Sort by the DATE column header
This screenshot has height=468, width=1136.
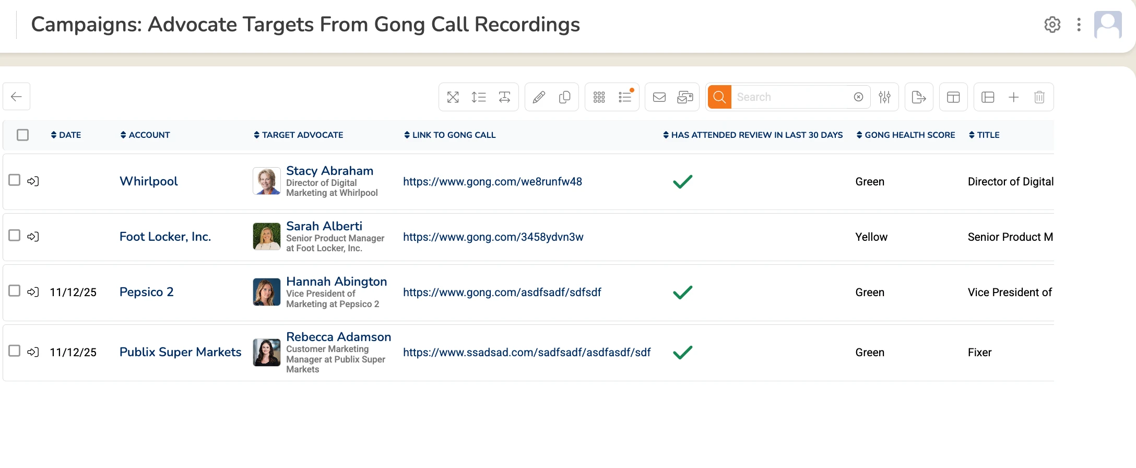tap(66, 135)
